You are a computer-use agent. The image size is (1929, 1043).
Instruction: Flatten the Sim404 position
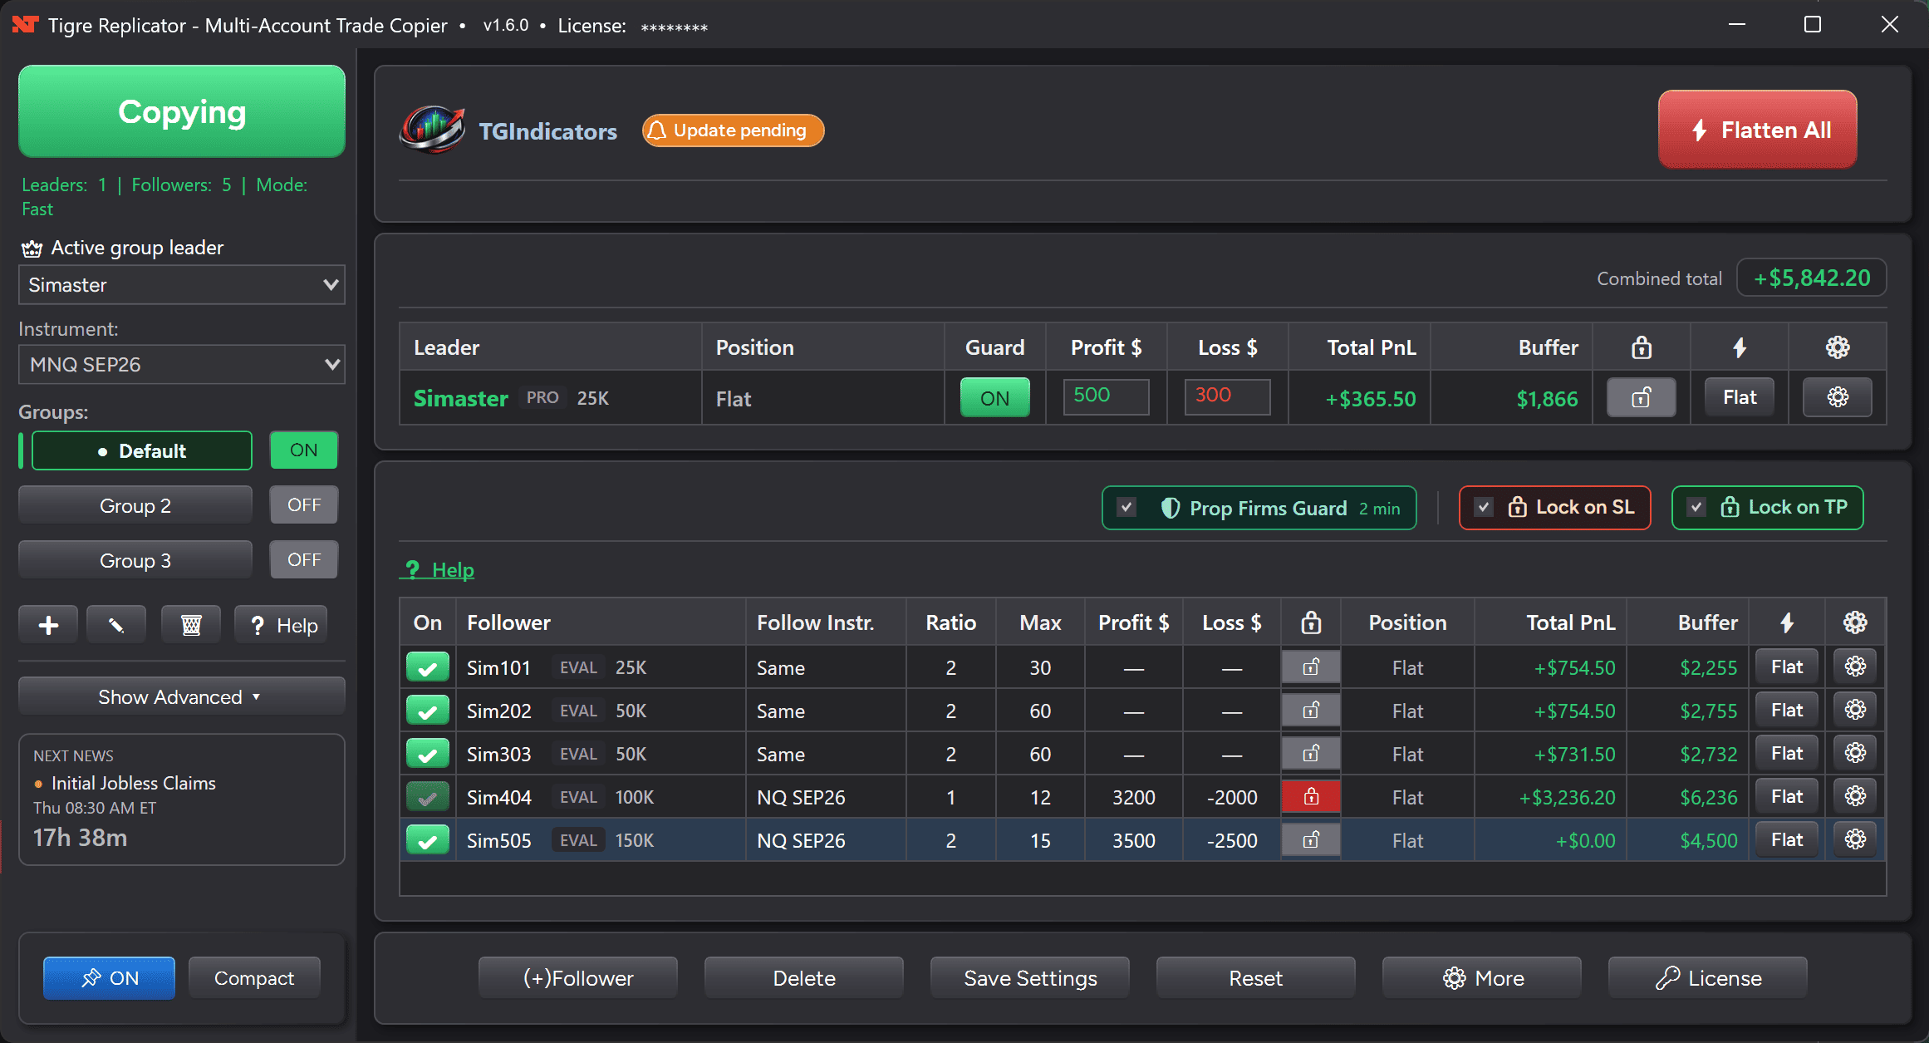(1787, 796)
